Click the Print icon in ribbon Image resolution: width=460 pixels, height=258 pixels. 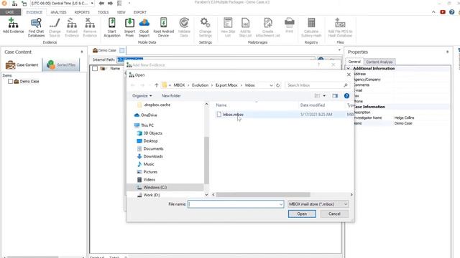pyautogui.click(x=289, y=26)
